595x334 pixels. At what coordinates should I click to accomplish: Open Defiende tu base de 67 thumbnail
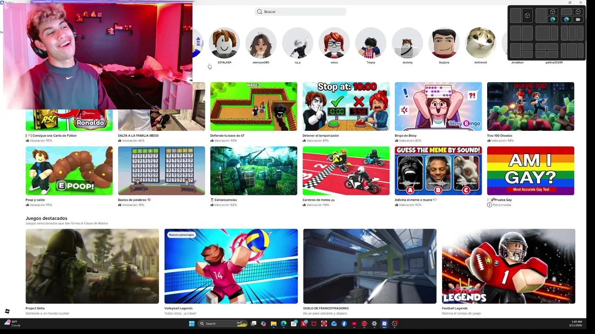coord(253,106)
